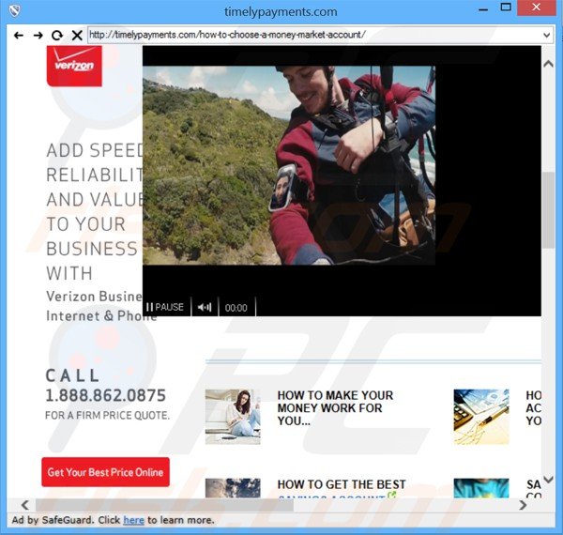Click the shield icon in the title bar
563x535 pixels.
[14, 10]
